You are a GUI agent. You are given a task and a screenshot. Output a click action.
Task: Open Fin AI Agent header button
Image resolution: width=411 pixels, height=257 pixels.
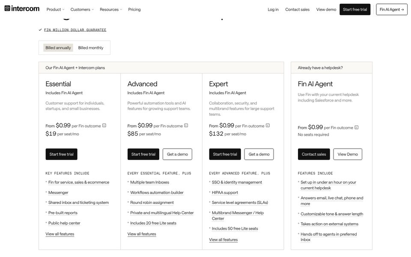pyautogui.click(x=392, y=9)
